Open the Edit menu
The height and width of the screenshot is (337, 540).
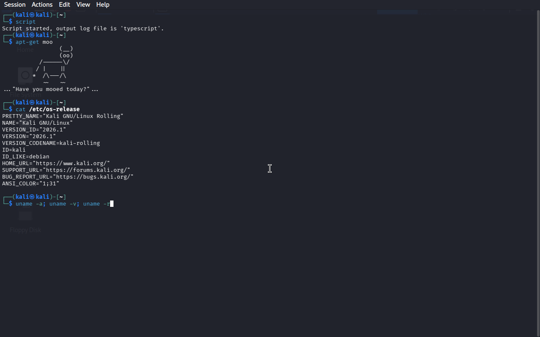tap(65, 5)
